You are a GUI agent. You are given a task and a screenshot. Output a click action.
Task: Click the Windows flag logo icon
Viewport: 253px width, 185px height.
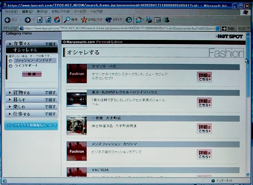[x=246, y=12]
